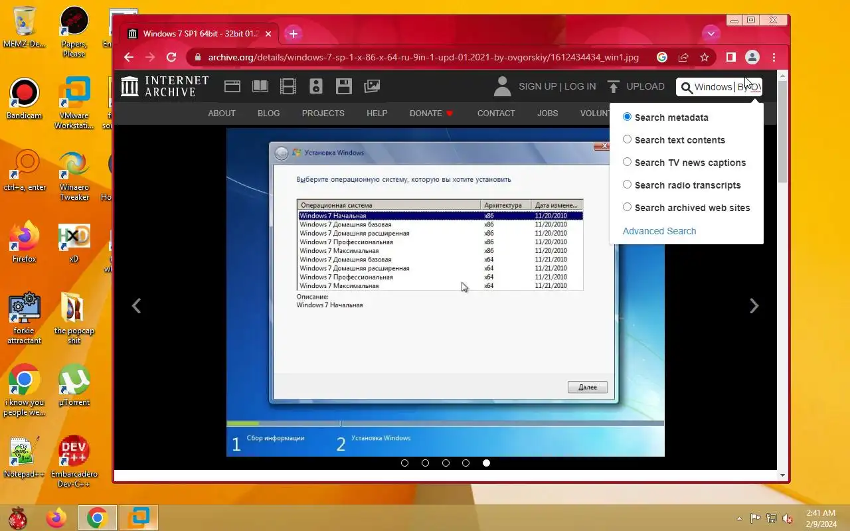Open the Internet Archive home logo
The width and height of the screenshot is (850, 531).
(165, 86)
